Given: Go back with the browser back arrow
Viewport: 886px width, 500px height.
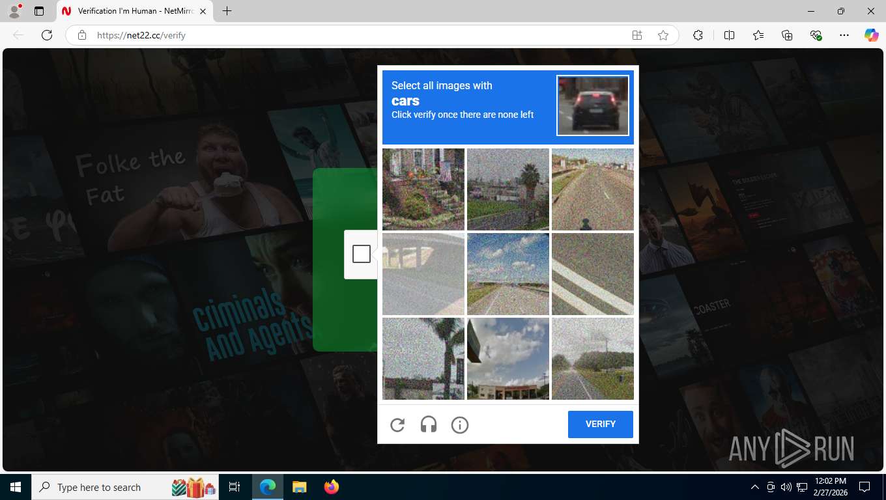Looking at the screenshot, I should (x=18, y=35).
